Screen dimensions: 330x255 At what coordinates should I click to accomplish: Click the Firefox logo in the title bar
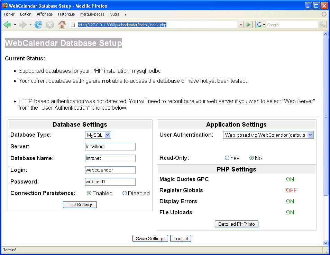coord(4,6)
